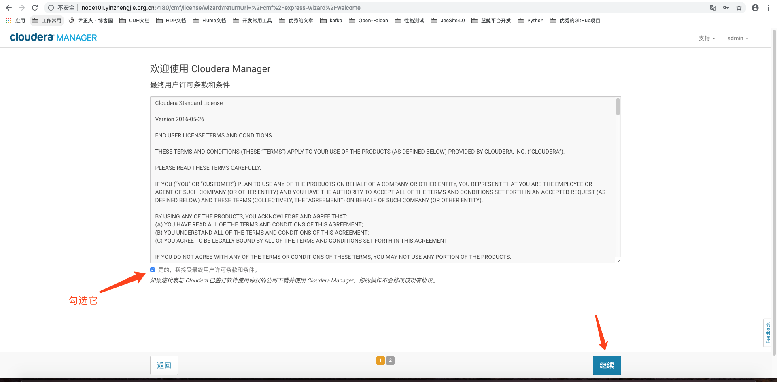
Task: Open the 开发常用工具 bookmark folder
Action: (x=253, y=20)
